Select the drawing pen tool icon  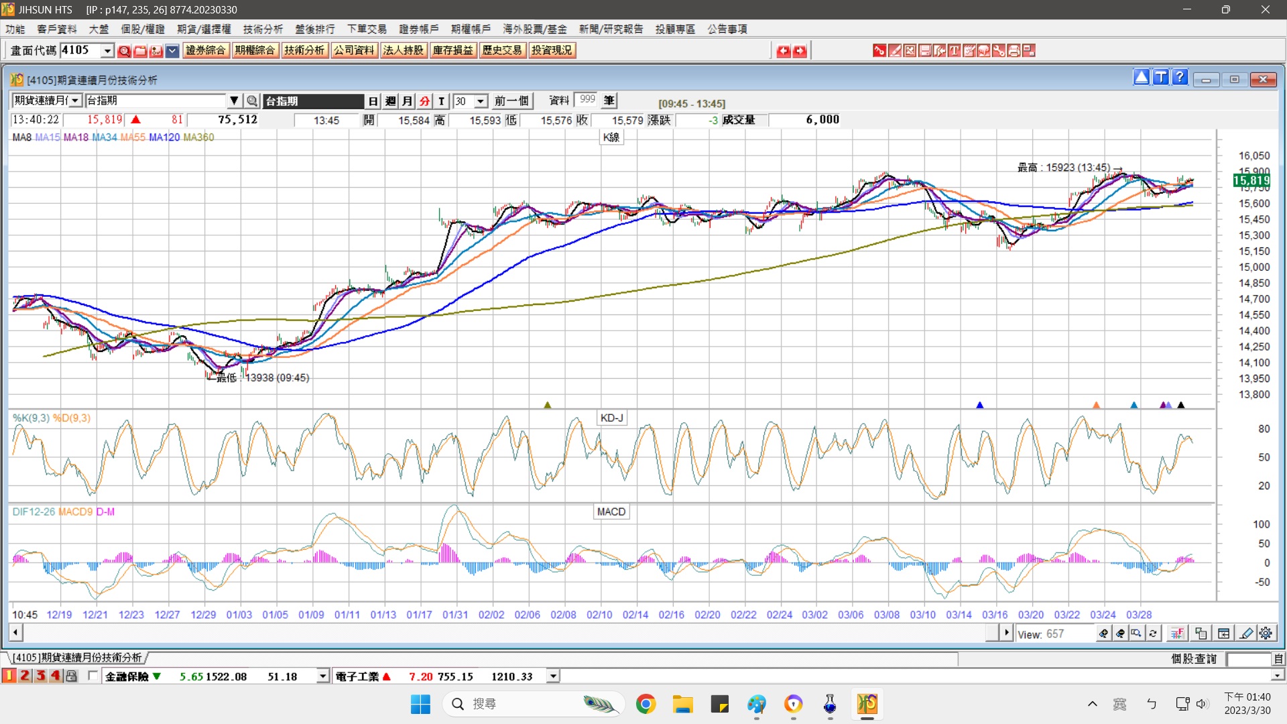click(x=1246, y=633)
